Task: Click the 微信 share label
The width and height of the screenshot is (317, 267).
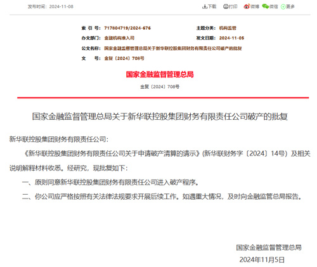Action: point(273,6)
